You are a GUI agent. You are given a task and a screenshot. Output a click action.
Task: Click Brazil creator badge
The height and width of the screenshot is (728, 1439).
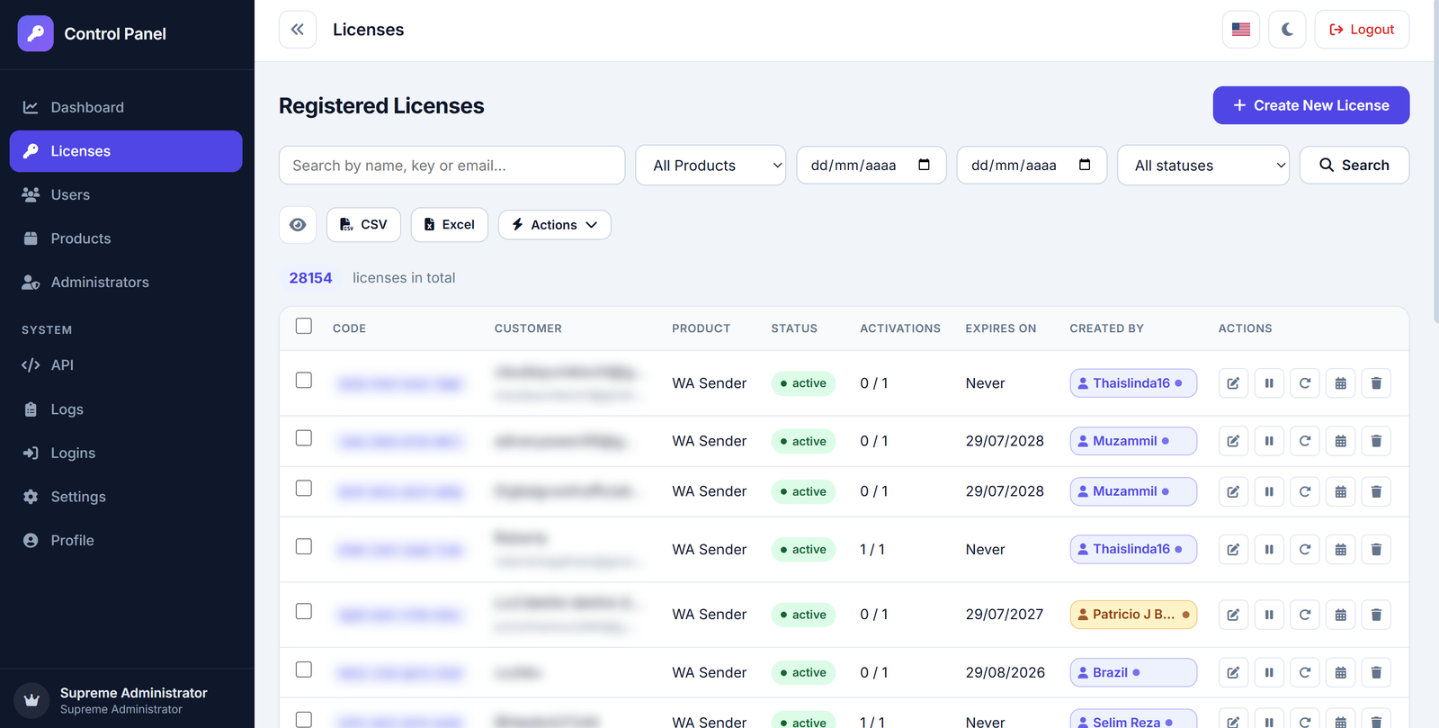pyautogui.click(x=1133, y=672)
